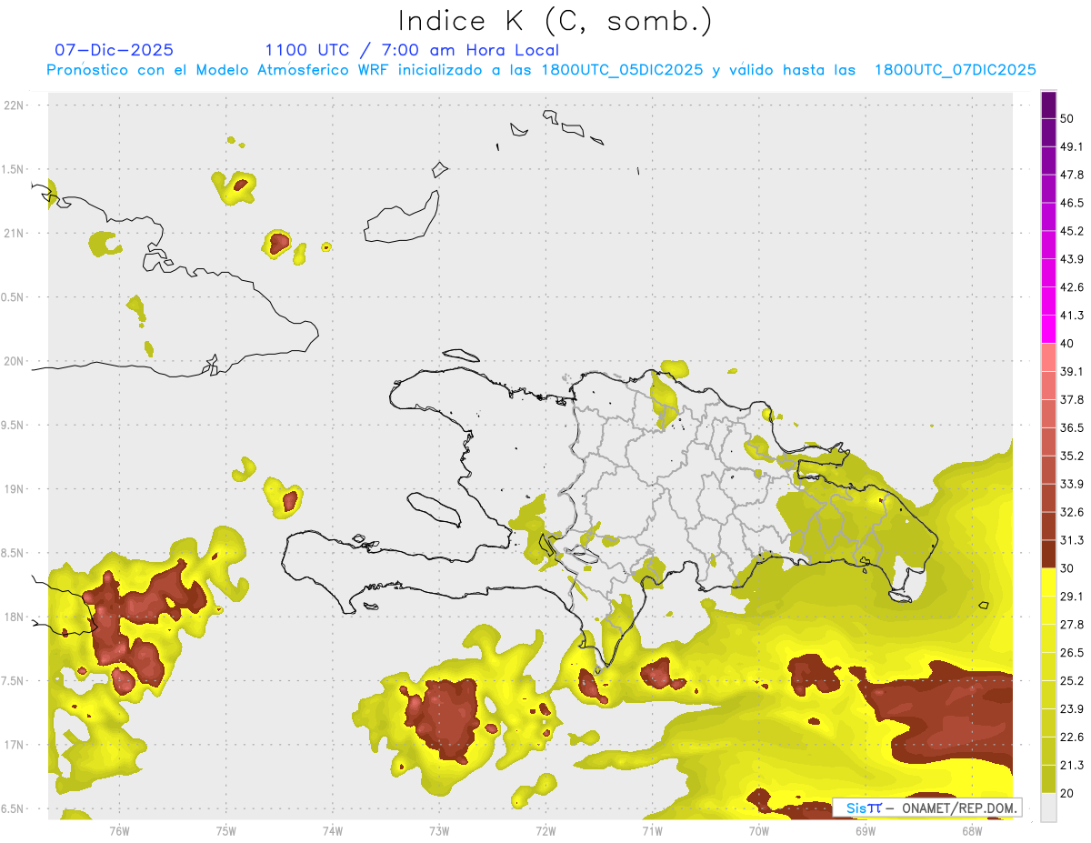This screenshot has width=1091, height=843.
Task: Click the 75W longitude axis label
Action: 225,831
